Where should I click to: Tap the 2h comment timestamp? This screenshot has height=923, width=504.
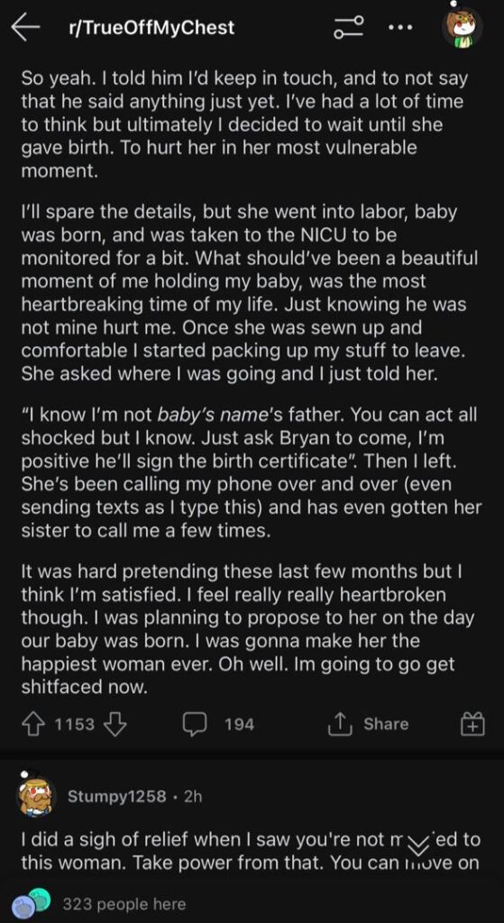[x=193, y=797]
